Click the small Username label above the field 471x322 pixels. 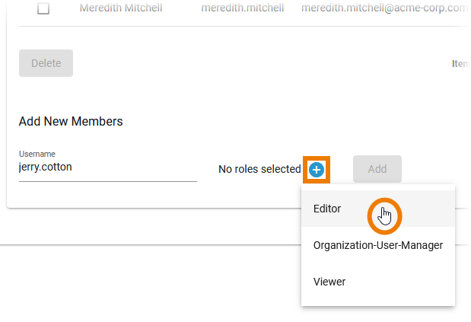click(x=37, y=154)
